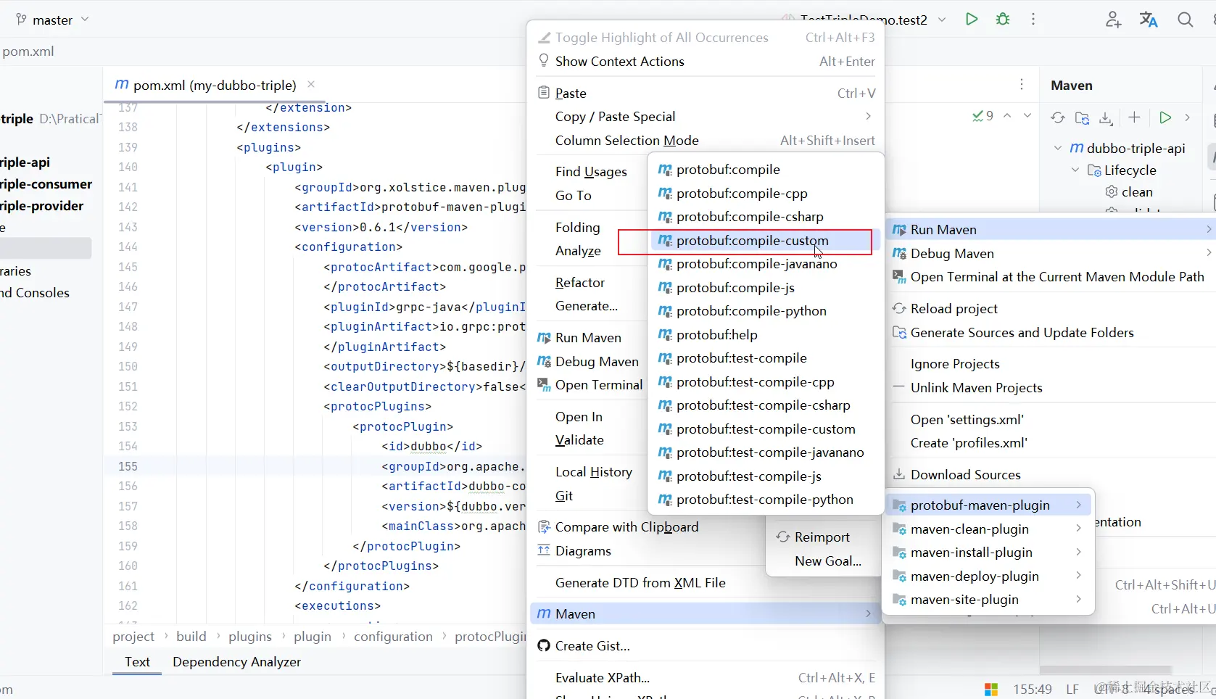Screen dimensions: 1216x699
Task: Open the Run Maven submenu in the right menu
Action: 1051,229
